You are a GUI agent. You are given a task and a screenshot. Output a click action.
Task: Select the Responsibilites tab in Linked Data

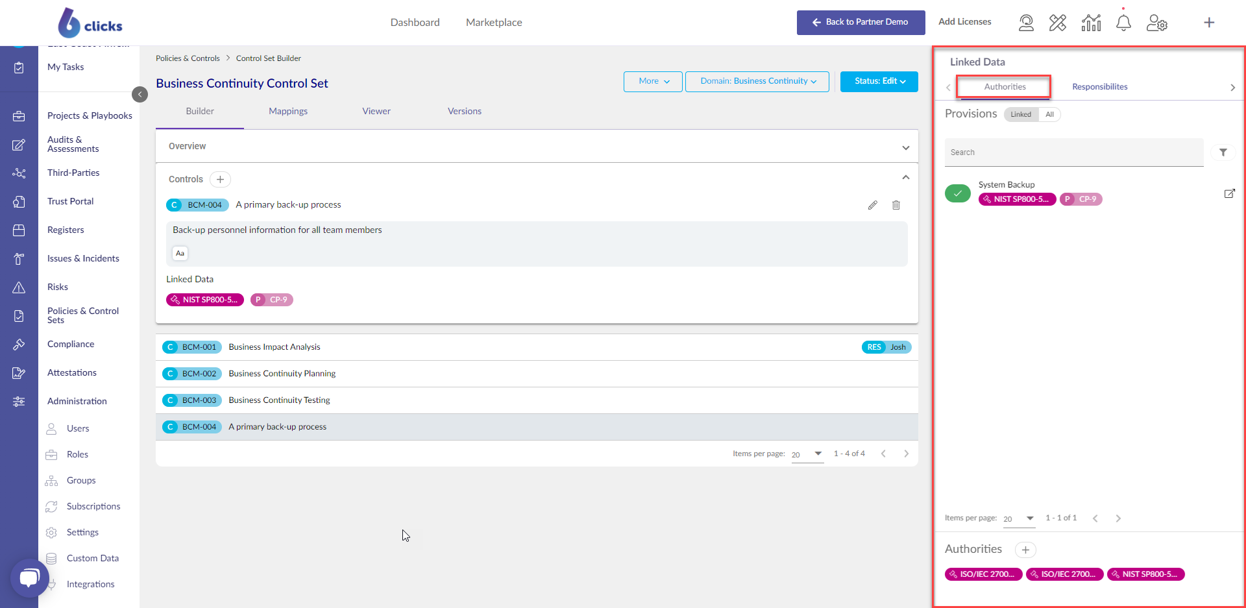pyautogui.click(x=1099, y=87)
